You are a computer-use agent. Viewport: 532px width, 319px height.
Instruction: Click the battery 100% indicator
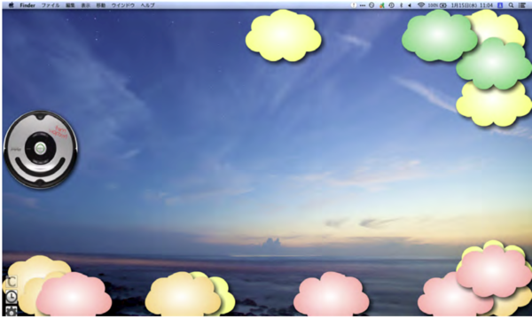[x=437, y=5]
